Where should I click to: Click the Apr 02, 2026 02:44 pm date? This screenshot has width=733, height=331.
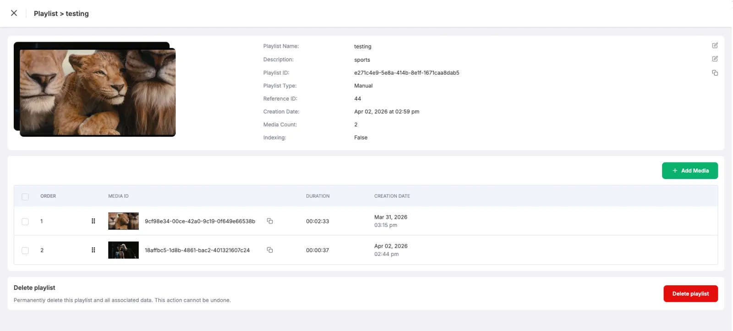[391, 250]
